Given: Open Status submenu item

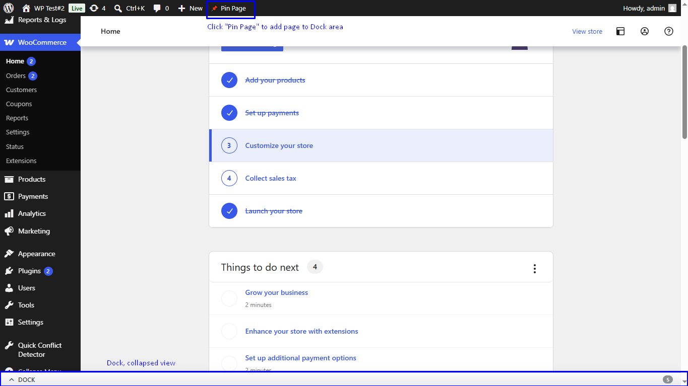Looking at the screenshot, I should click(15, 146).
